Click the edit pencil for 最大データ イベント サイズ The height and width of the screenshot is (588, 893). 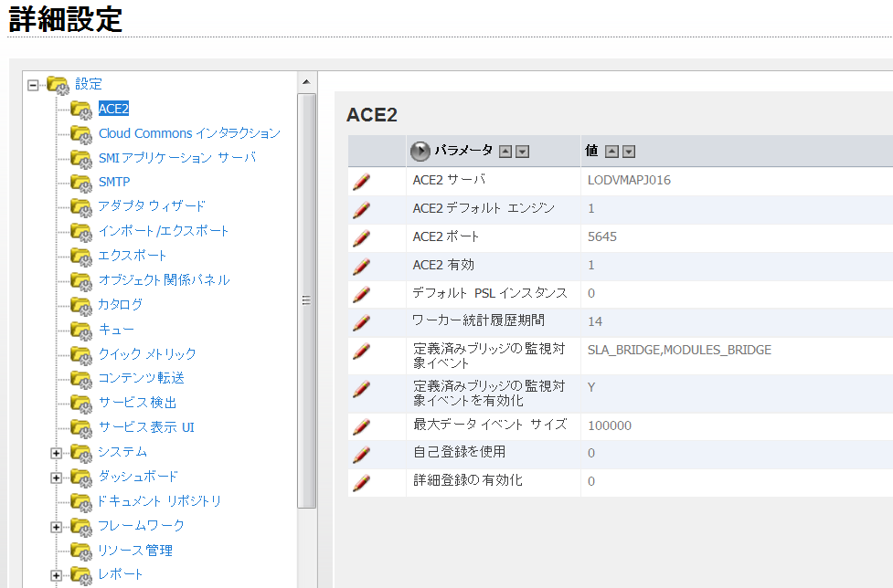[x=361, y=426]
